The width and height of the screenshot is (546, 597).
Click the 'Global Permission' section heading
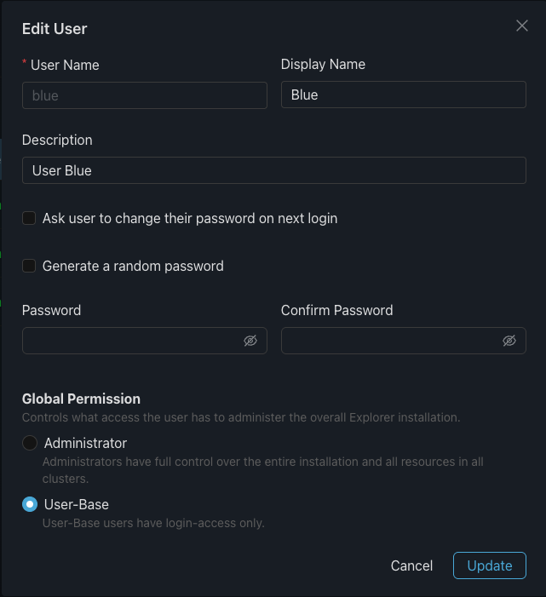click(x=81, y=399)
